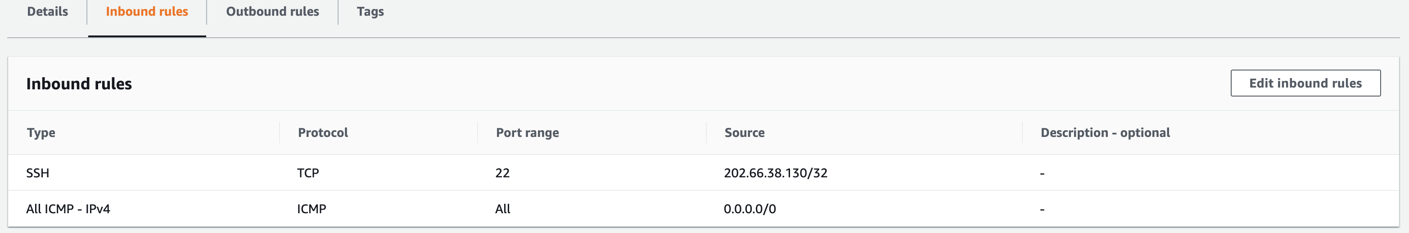The image size is (1409, 233).
Task: Click port range value 22
Action: 502,173
